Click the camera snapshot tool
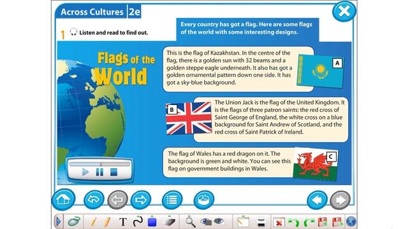 click(206, 222)
